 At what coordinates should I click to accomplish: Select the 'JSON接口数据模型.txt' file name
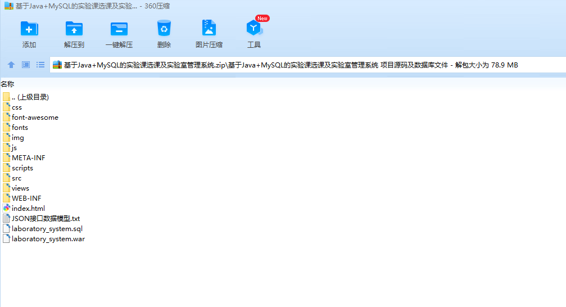(46, 219)
